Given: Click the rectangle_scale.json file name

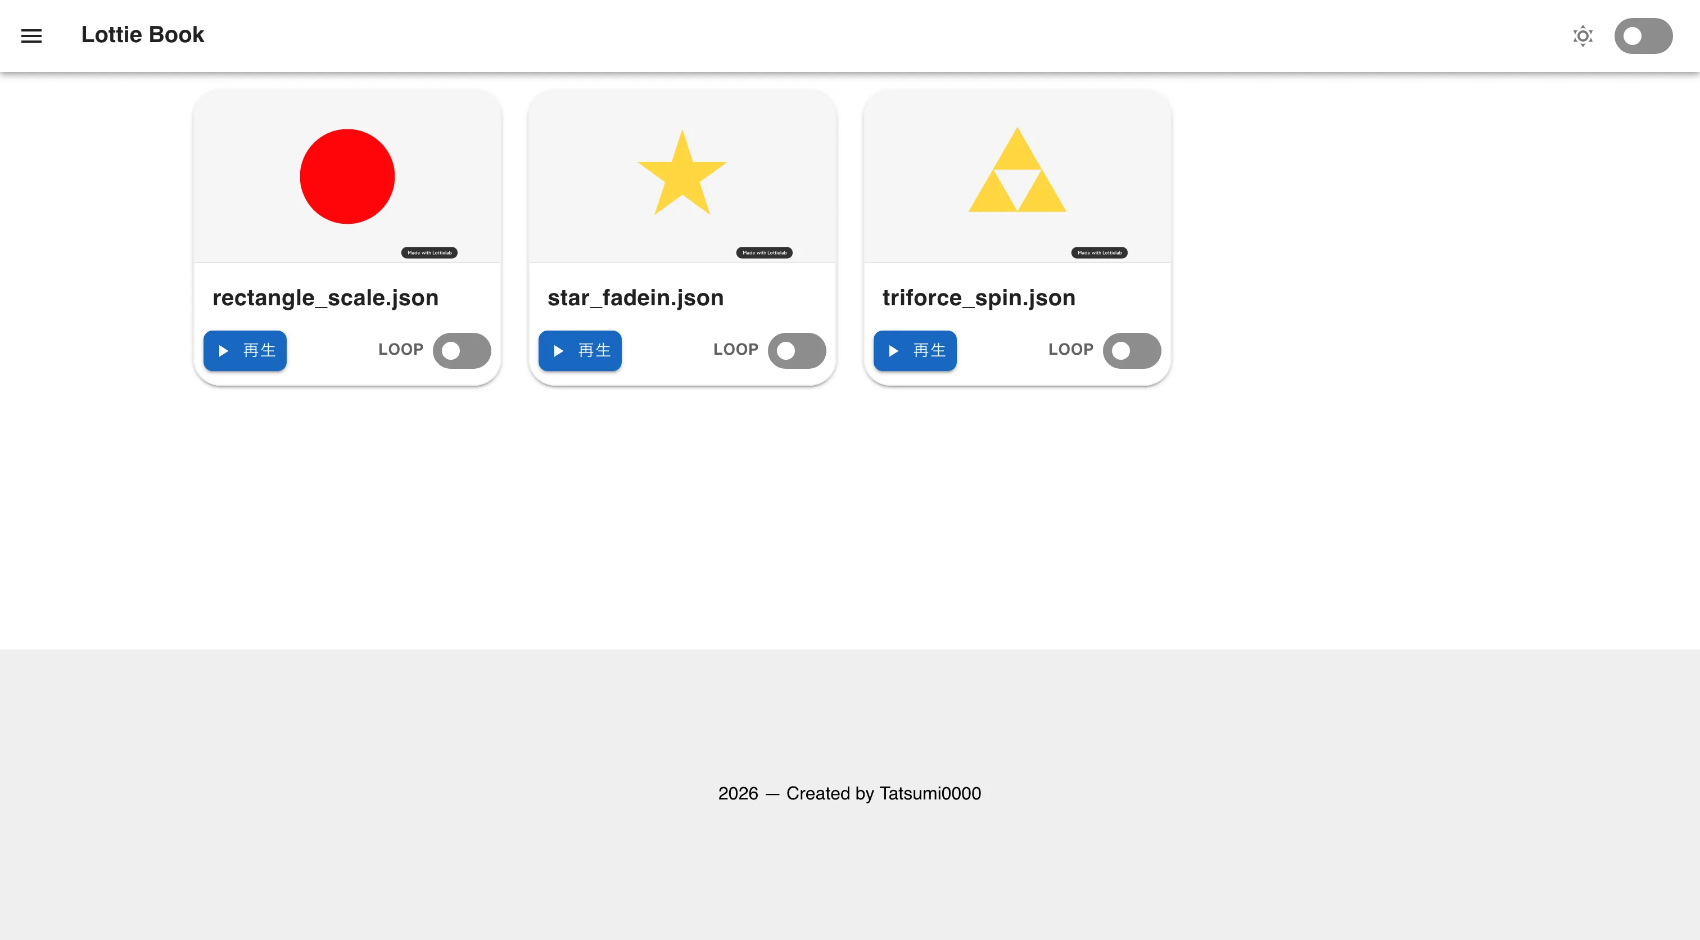Looking at the screenshot, I should tap(325, 298).
